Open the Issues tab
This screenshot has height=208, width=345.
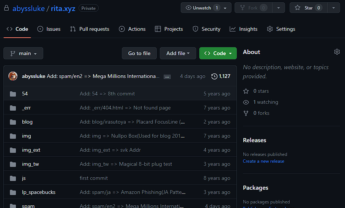click(49, 29)
